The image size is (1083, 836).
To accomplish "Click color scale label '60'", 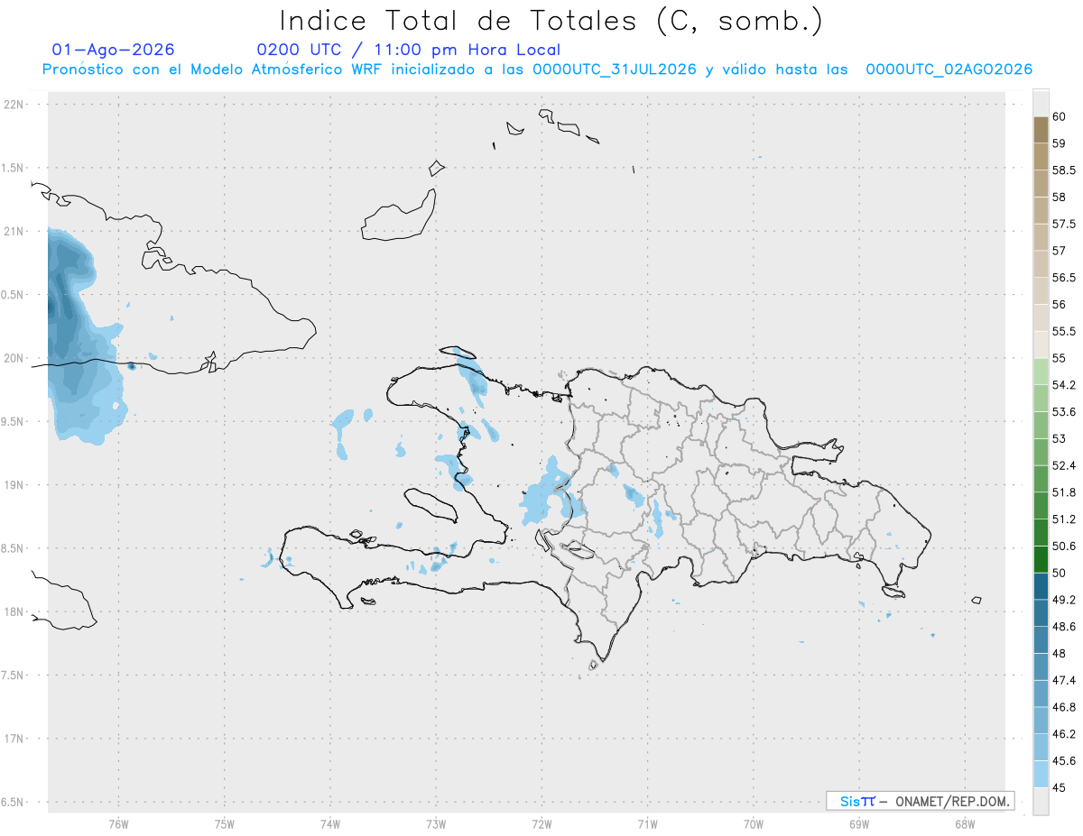I will click(1059, 116).
